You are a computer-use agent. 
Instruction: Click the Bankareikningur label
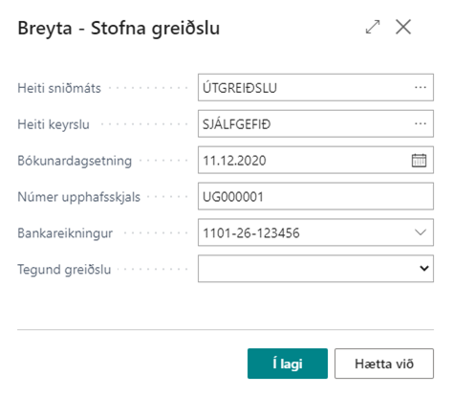[65, 233]
